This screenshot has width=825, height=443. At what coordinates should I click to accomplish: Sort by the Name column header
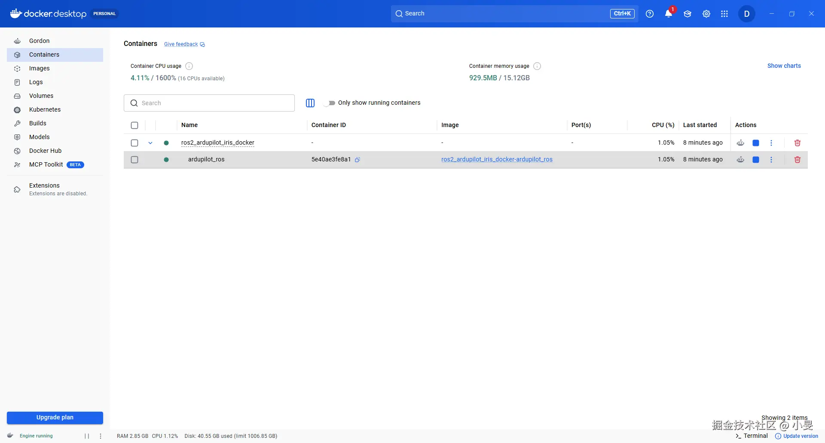(189, 125)
